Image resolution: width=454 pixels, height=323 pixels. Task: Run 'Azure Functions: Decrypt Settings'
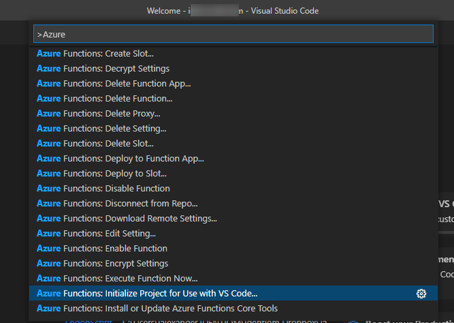click(x=233, y=68)
